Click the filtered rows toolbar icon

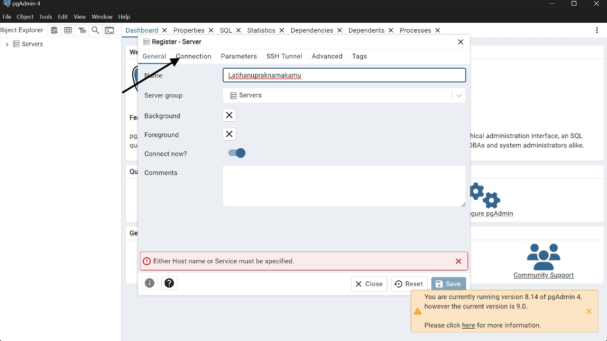[x=82, y=30]
